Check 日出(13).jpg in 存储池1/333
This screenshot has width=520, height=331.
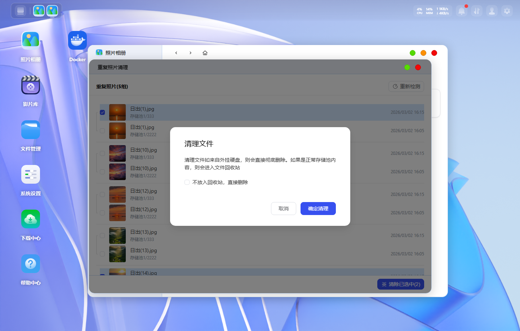click(102, 236)
